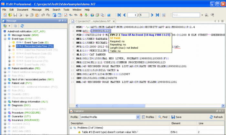The width and height of the screenshot is (226, 135).
Task: Click the Refresh button in Validator
Action: coord(216,117)
